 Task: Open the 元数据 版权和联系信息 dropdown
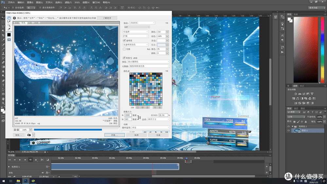(x=149, y=66)
